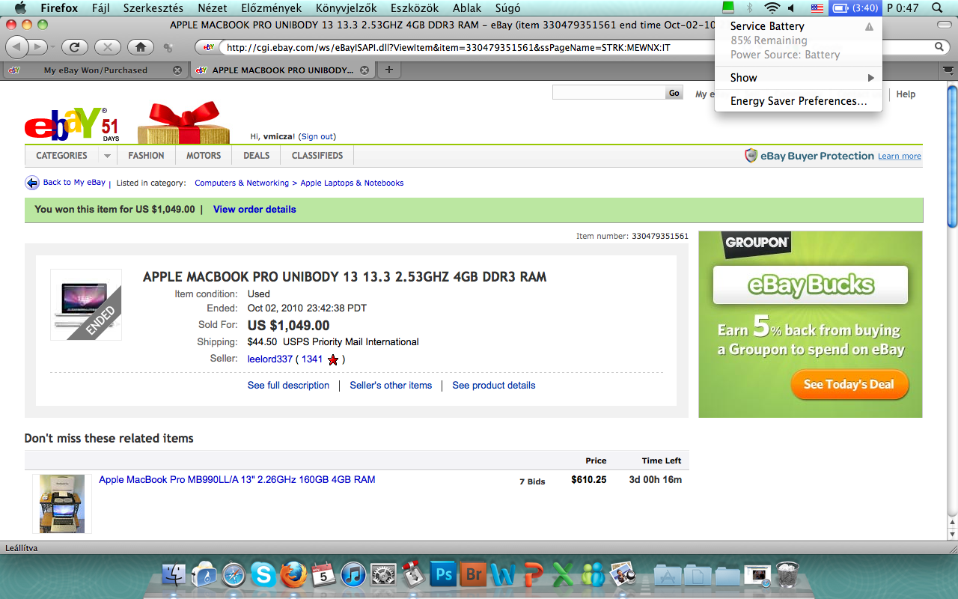Click the seller's red star feedback icon

[333, 359]
